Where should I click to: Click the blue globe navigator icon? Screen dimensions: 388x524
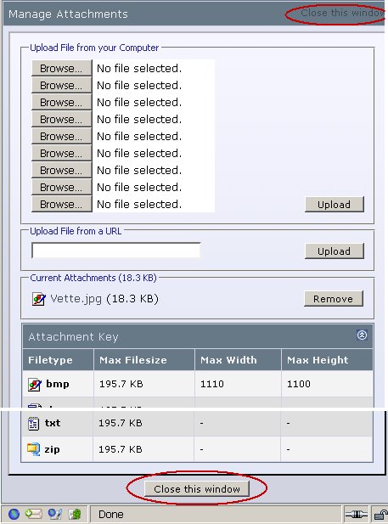(14, 514)
